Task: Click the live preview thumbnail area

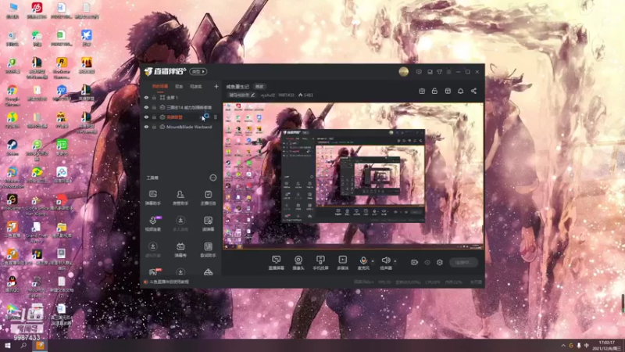Action: tap(353, 176)
